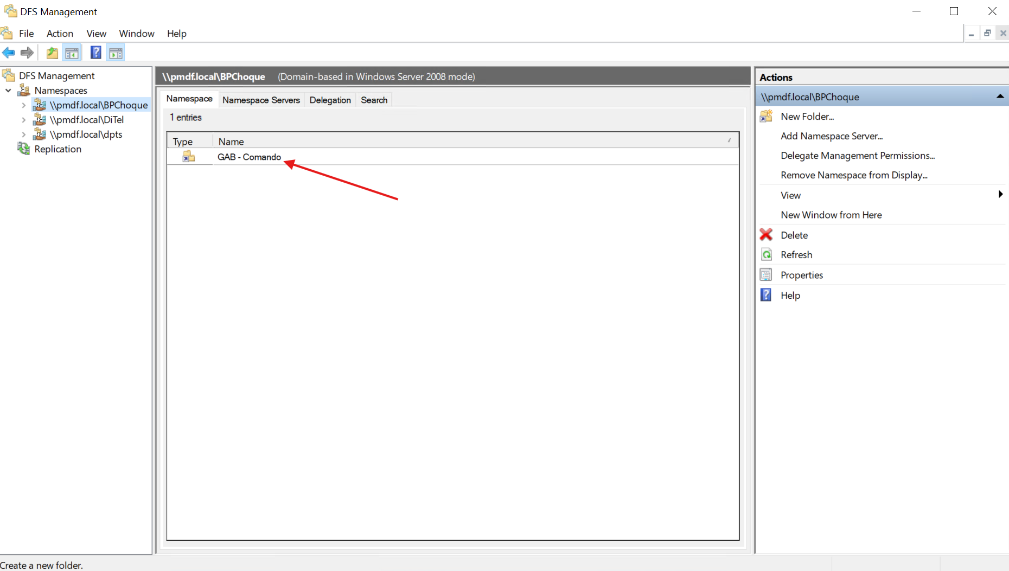Click the blue Help toolbar icon
The image size is (1009, 571).
pos(95,53)
